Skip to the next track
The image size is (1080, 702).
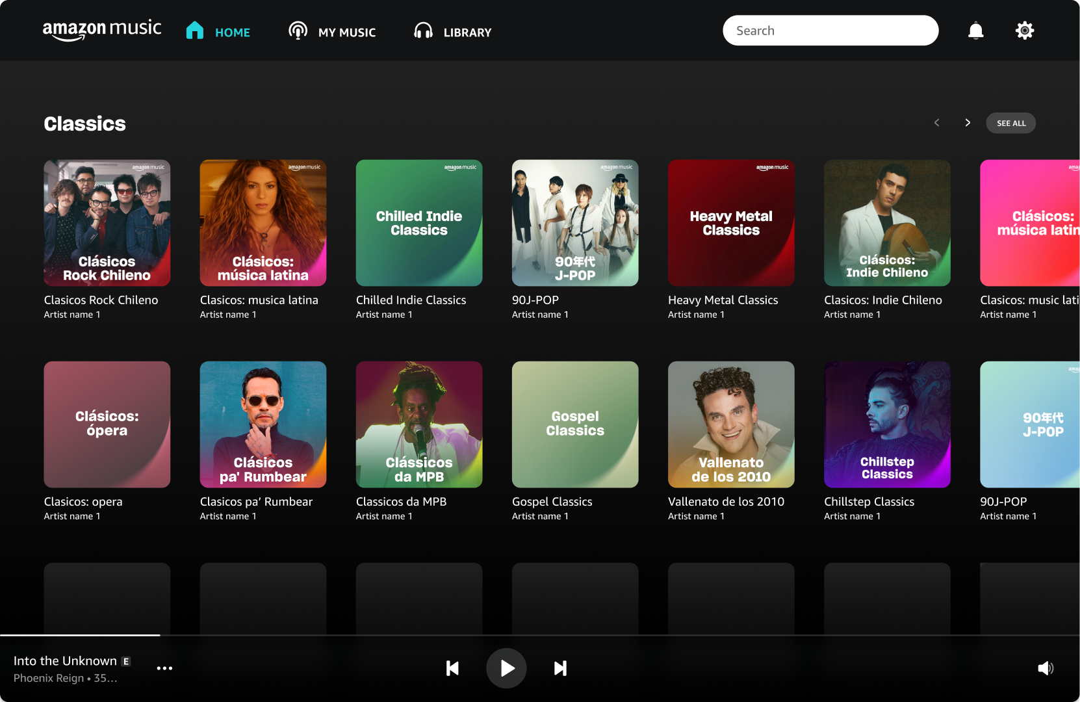click(x=560, y=668)
